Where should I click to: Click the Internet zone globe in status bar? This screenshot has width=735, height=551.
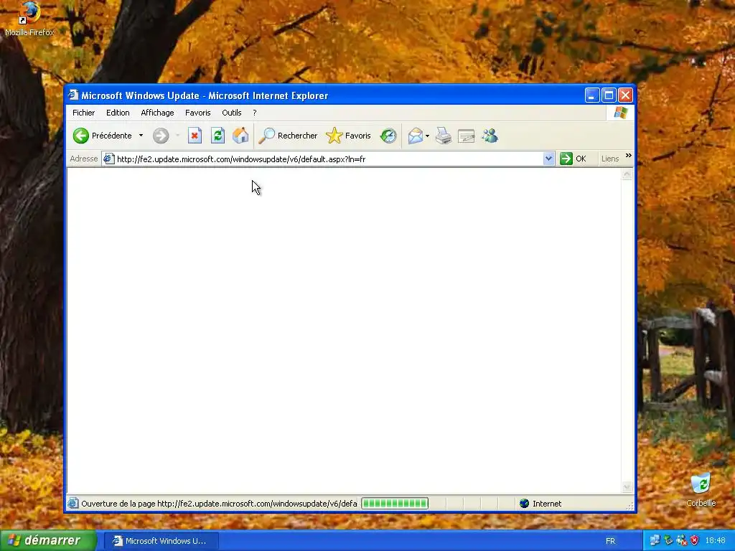pos(524,504)
